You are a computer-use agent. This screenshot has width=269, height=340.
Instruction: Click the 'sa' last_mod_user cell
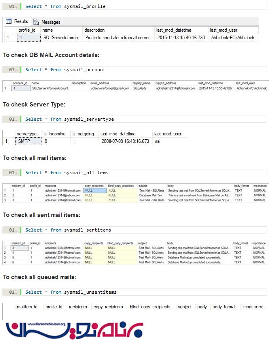click(170, 141)
